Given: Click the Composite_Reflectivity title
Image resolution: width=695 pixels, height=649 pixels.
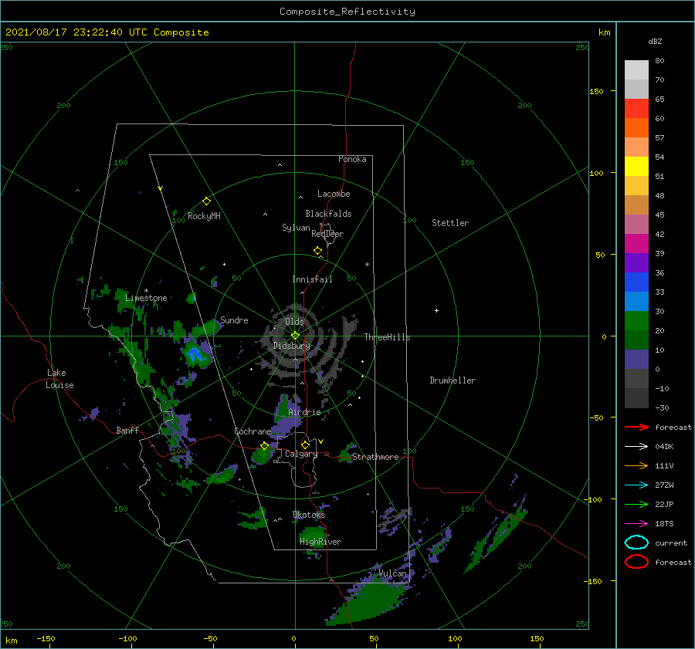Looking at the screenshot, I should pos(347,12).
